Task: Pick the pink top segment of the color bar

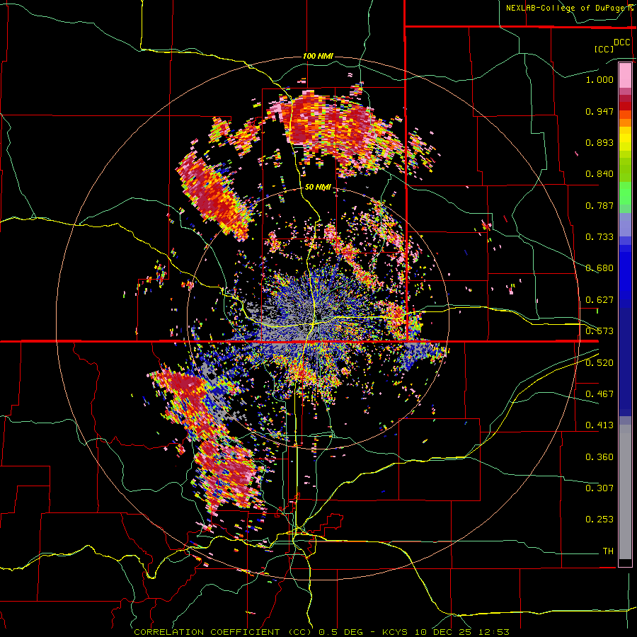Action: (x=625, y=76)
